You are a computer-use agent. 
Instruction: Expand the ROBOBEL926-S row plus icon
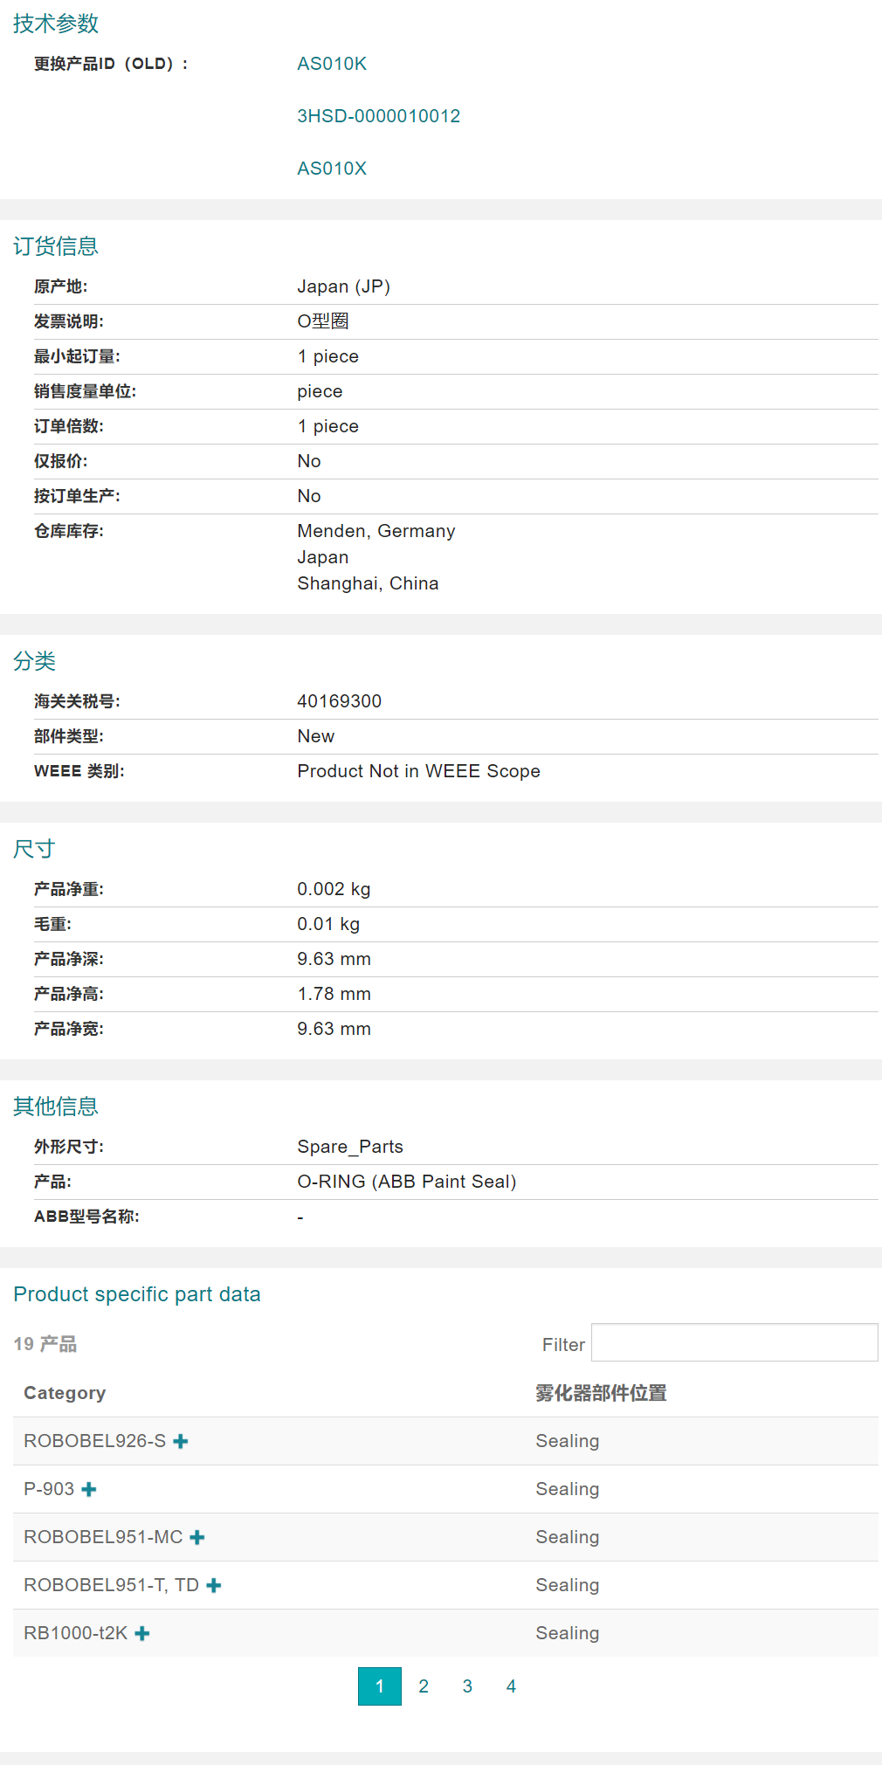coord(181,1441)
